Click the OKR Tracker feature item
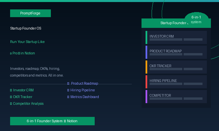219x131 pixels. pyautogui.click(x=21, y=97)
